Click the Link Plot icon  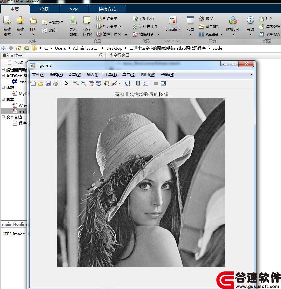(128, 83)
